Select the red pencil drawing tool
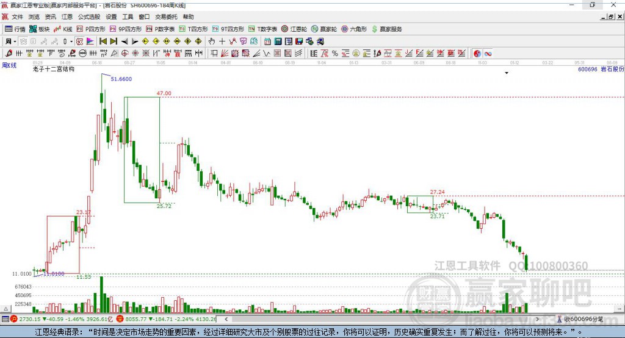The height and width of the screenshot is (338, 625). [9, 54]
